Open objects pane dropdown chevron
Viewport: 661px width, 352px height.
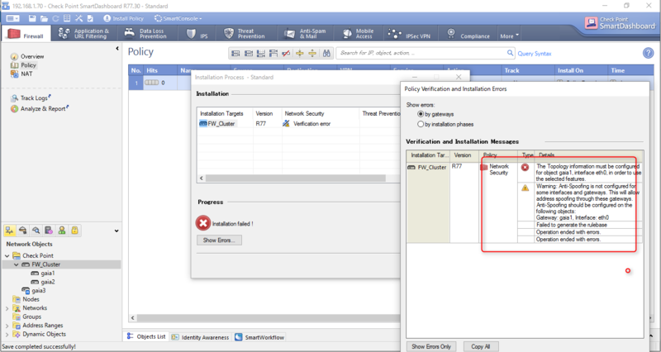click(x=117, y=231)
